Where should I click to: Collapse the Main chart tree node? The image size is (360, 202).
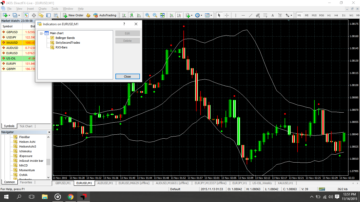pyautogui.click(x=41, y=33)
